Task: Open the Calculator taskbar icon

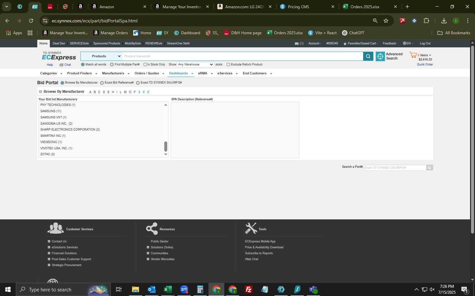Action: [x=200, y=289]
